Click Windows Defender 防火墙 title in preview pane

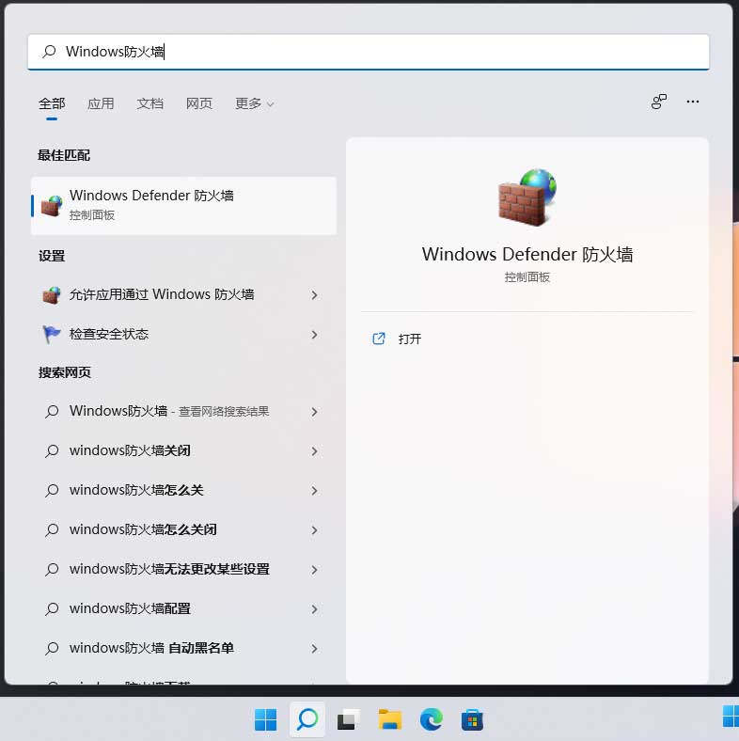527,254
